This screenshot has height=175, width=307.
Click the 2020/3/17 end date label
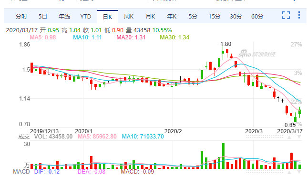click(x=290, y=131)
